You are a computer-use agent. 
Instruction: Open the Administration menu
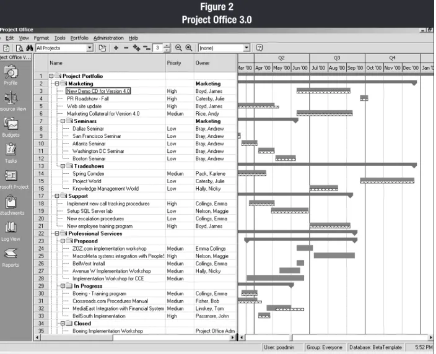tap(108, 38)
